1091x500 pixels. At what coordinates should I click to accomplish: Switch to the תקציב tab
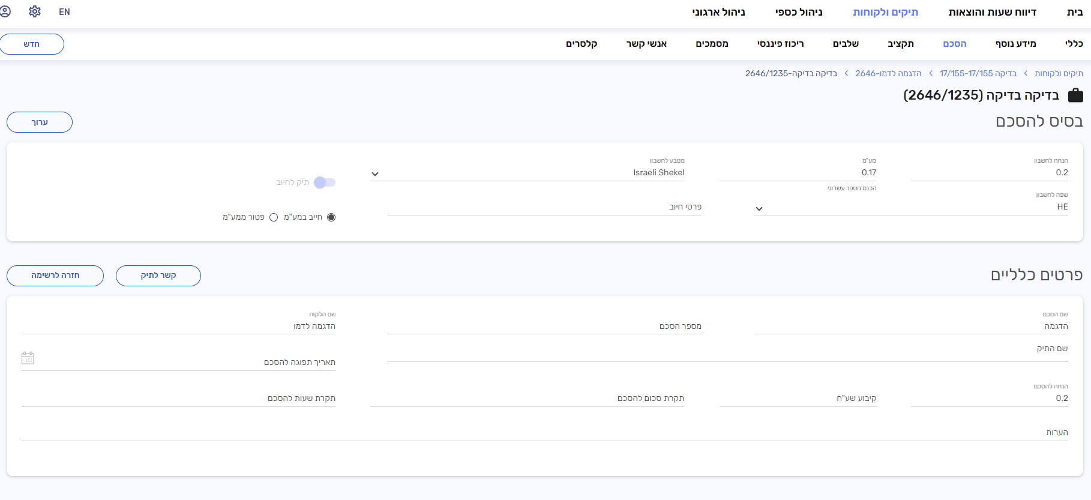[x=900, y=44]
